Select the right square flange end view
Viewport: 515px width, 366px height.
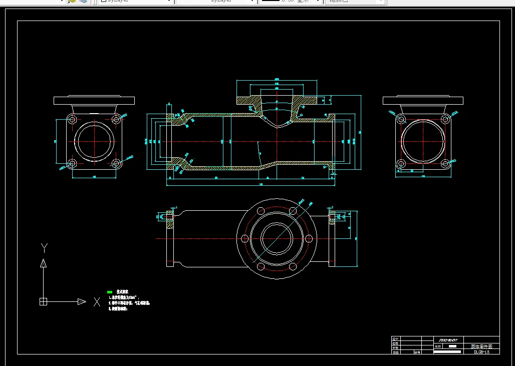(423, 142)
